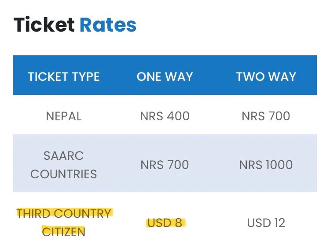330x249 pixels.
Task: Click the NEPAL ticket type cell
Action: point(64,116)
